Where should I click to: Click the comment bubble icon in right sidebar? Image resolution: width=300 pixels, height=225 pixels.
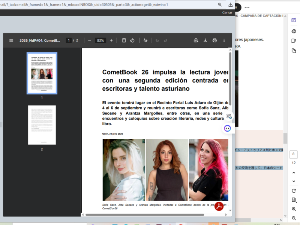294,31
